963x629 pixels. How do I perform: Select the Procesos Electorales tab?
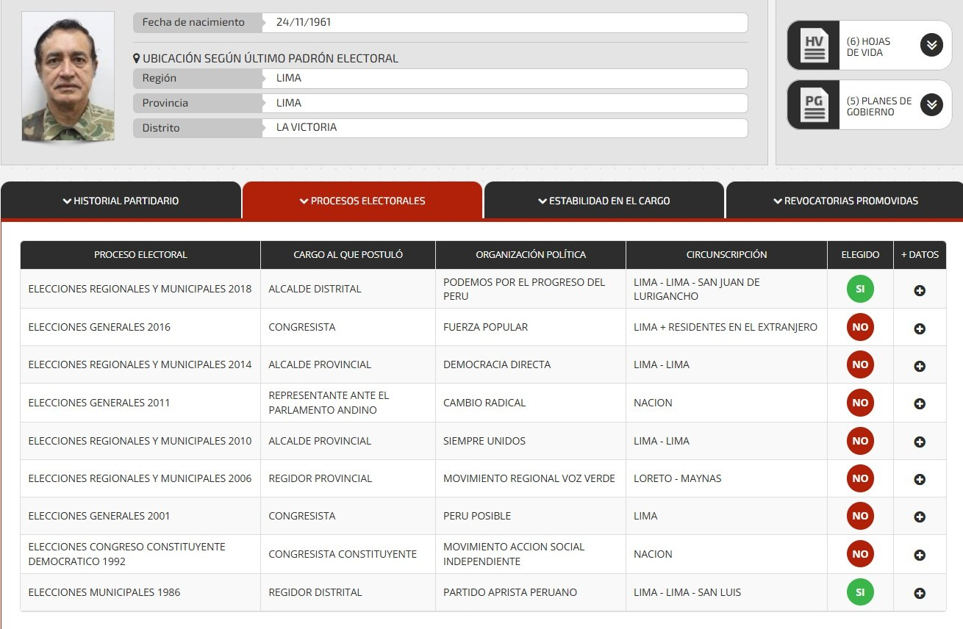point(362,201)
